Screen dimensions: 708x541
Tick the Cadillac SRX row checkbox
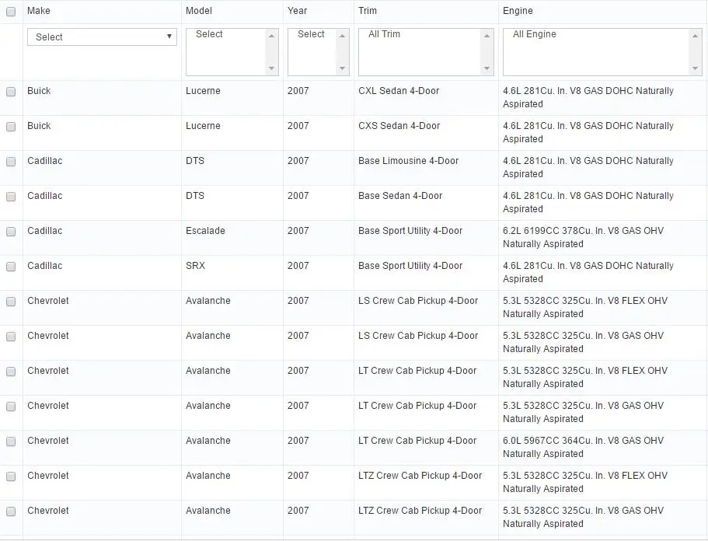11,267
